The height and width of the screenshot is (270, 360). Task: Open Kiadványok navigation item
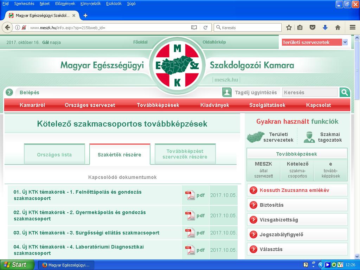tap(215, 105)
